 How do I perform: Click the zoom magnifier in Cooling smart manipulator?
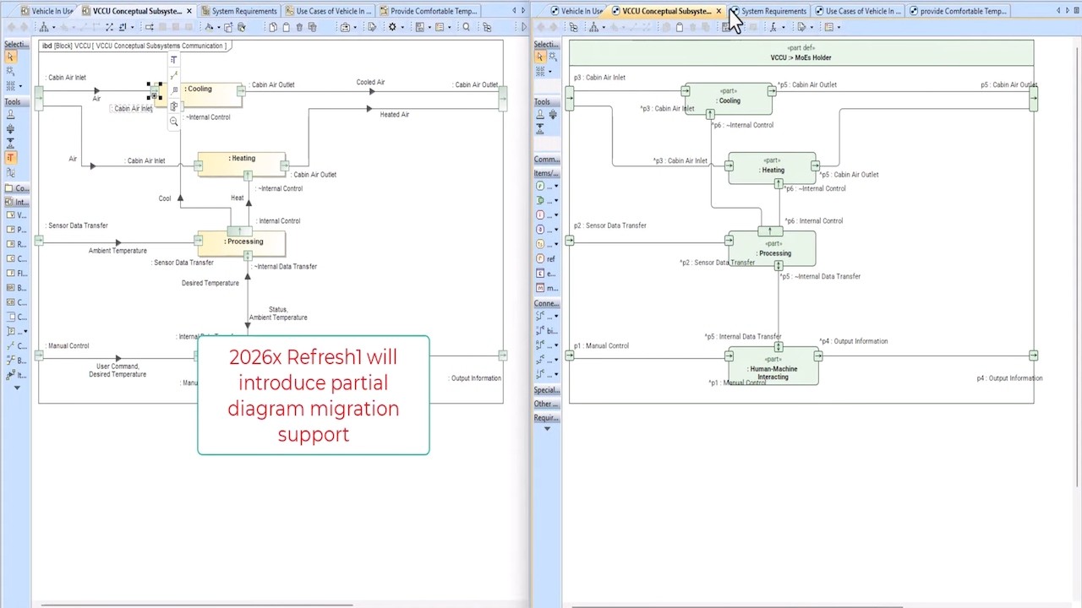(173, 122)
